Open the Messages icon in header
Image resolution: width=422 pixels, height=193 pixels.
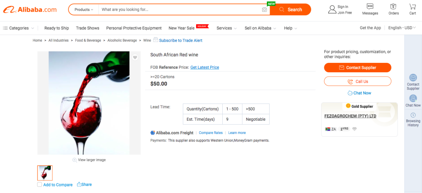(x=370, y=7)
